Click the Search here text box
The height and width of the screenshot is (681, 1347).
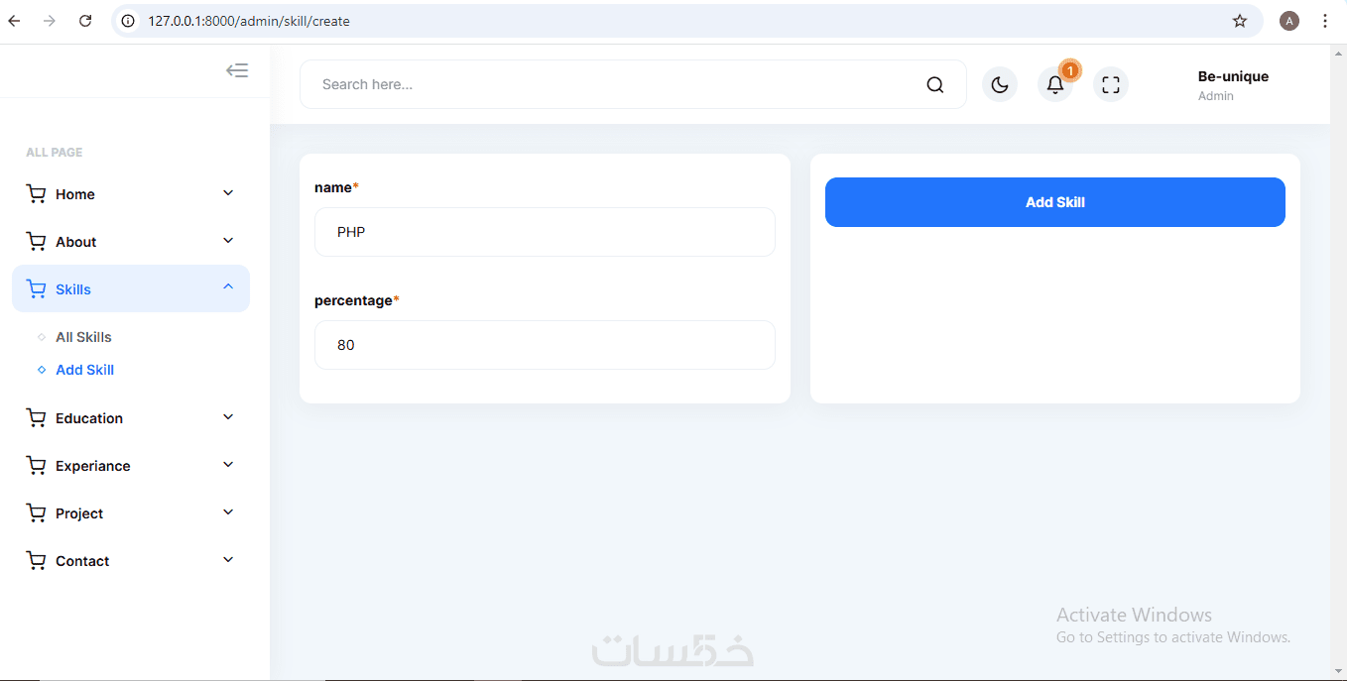(x=615, y=84)
